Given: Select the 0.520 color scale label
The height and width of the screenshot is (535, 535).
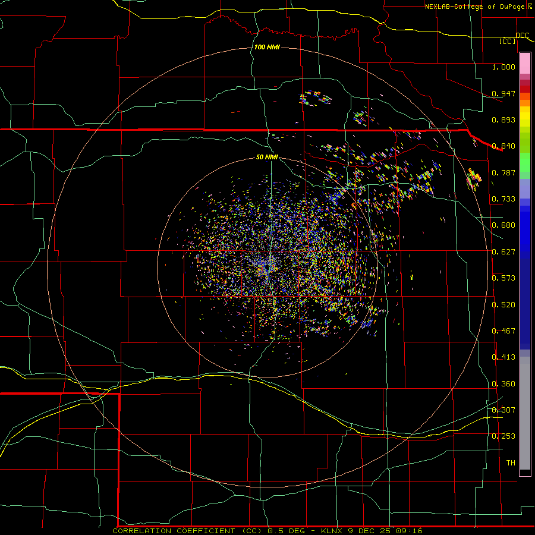Looking at the screenshot, I should point(503,305).
